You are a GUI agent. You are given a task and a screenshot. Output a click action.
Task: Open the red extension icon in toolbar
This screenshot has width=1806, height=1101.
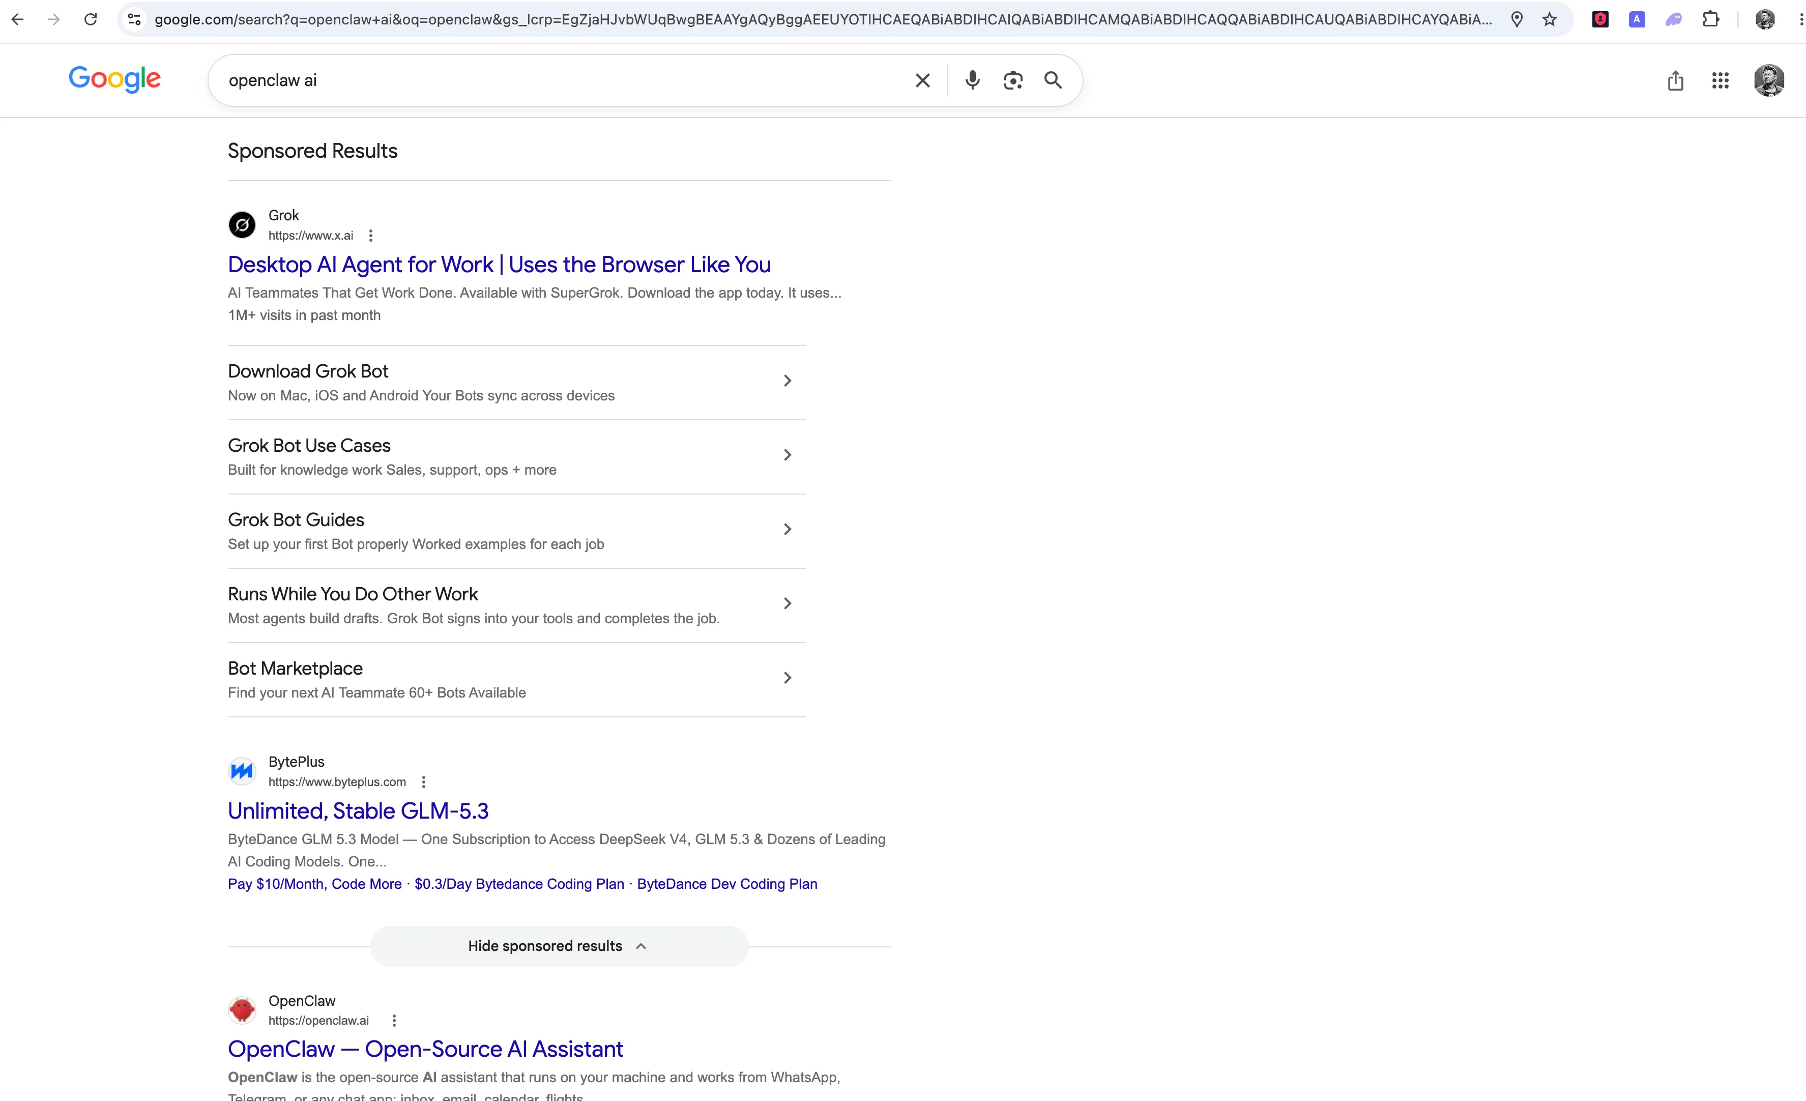1601,20
